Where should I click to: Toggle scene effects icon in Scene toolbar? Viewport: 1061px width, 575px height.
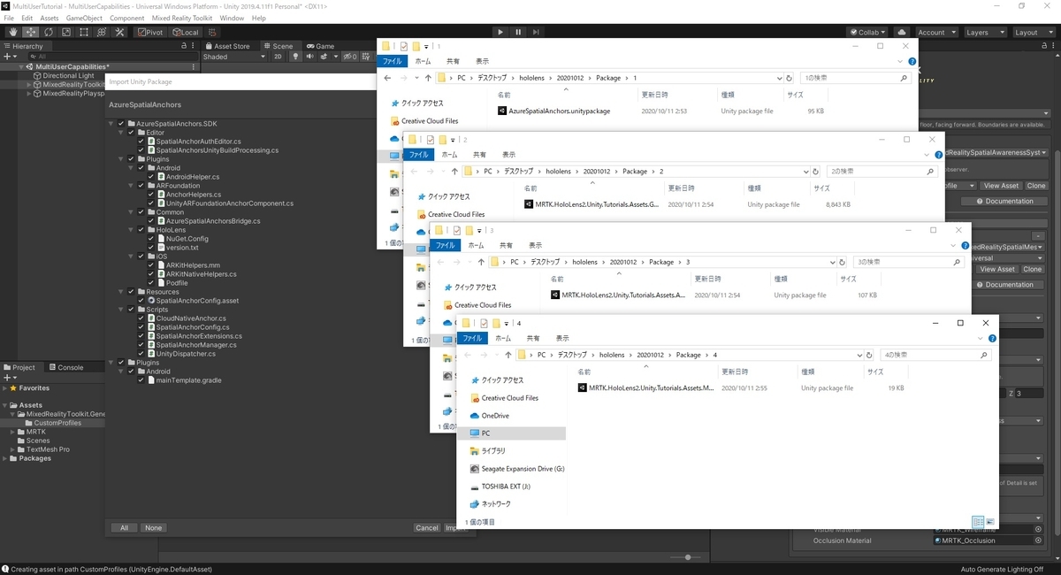(324, 57)
